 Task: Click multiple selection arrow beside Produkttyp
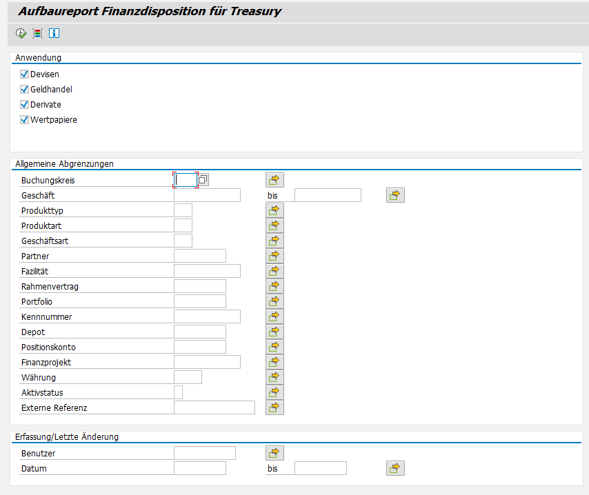coord(274,210)
